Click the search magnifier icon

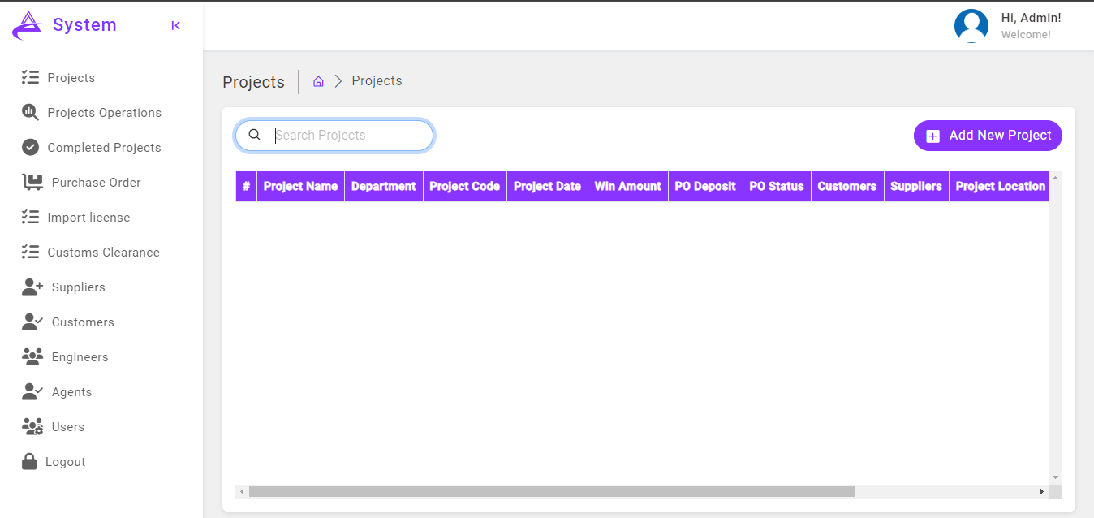click(x=254, y=136)
